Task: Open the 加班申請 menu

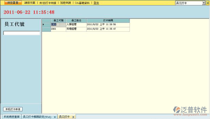Action: [65, 3]
